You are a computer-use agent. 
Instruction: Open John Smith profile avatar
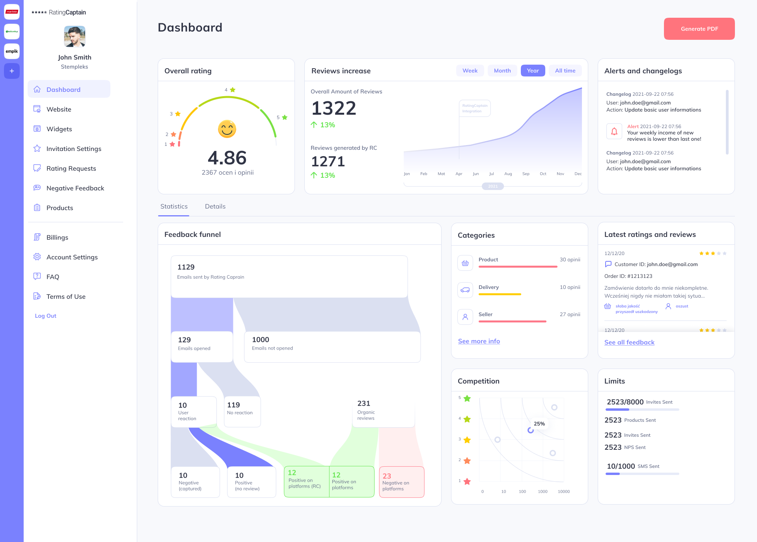click(75, 36)
